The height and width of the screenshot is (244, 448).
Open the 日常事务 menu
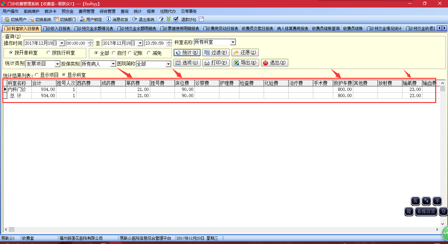pos(189,11)
